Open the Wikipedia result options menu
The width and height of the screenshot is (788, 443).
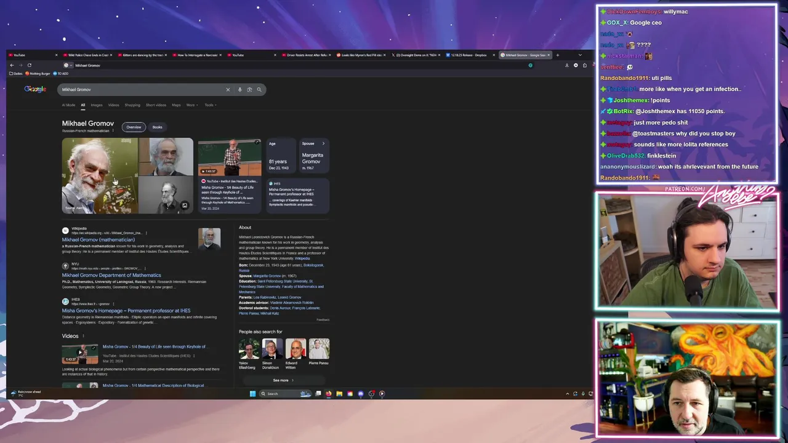coord(147,233)
